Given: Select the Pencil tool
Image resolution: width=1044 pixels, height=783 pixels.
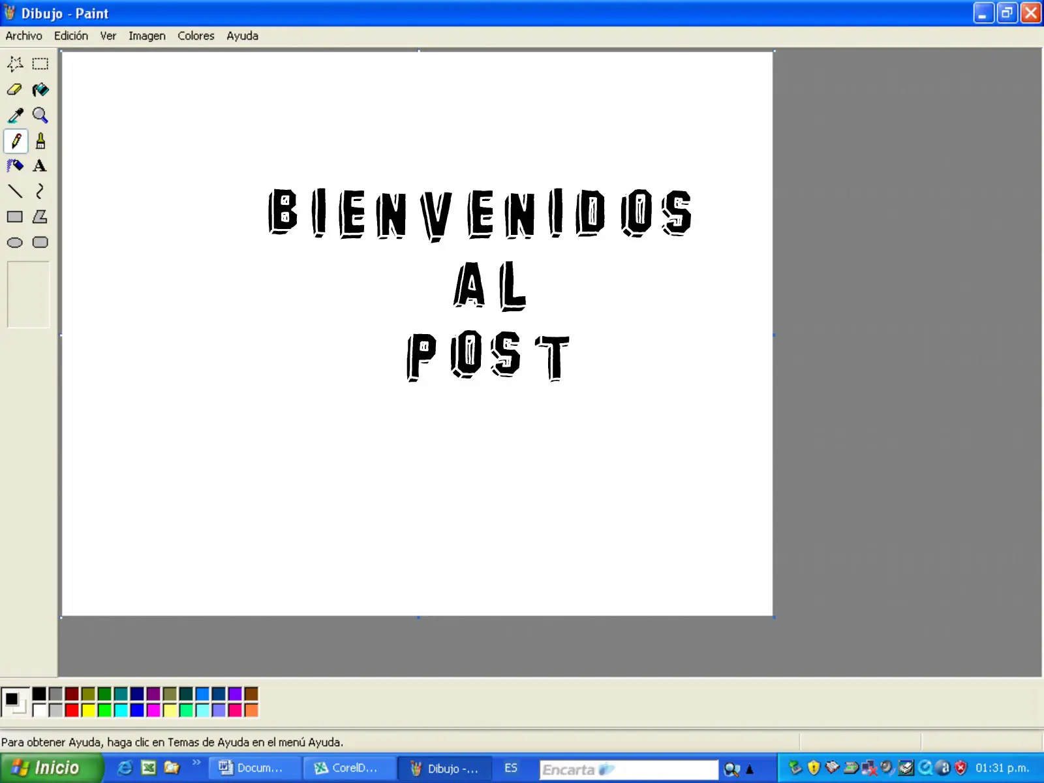Looking at the screenshot, I should [x=16, y=141].
